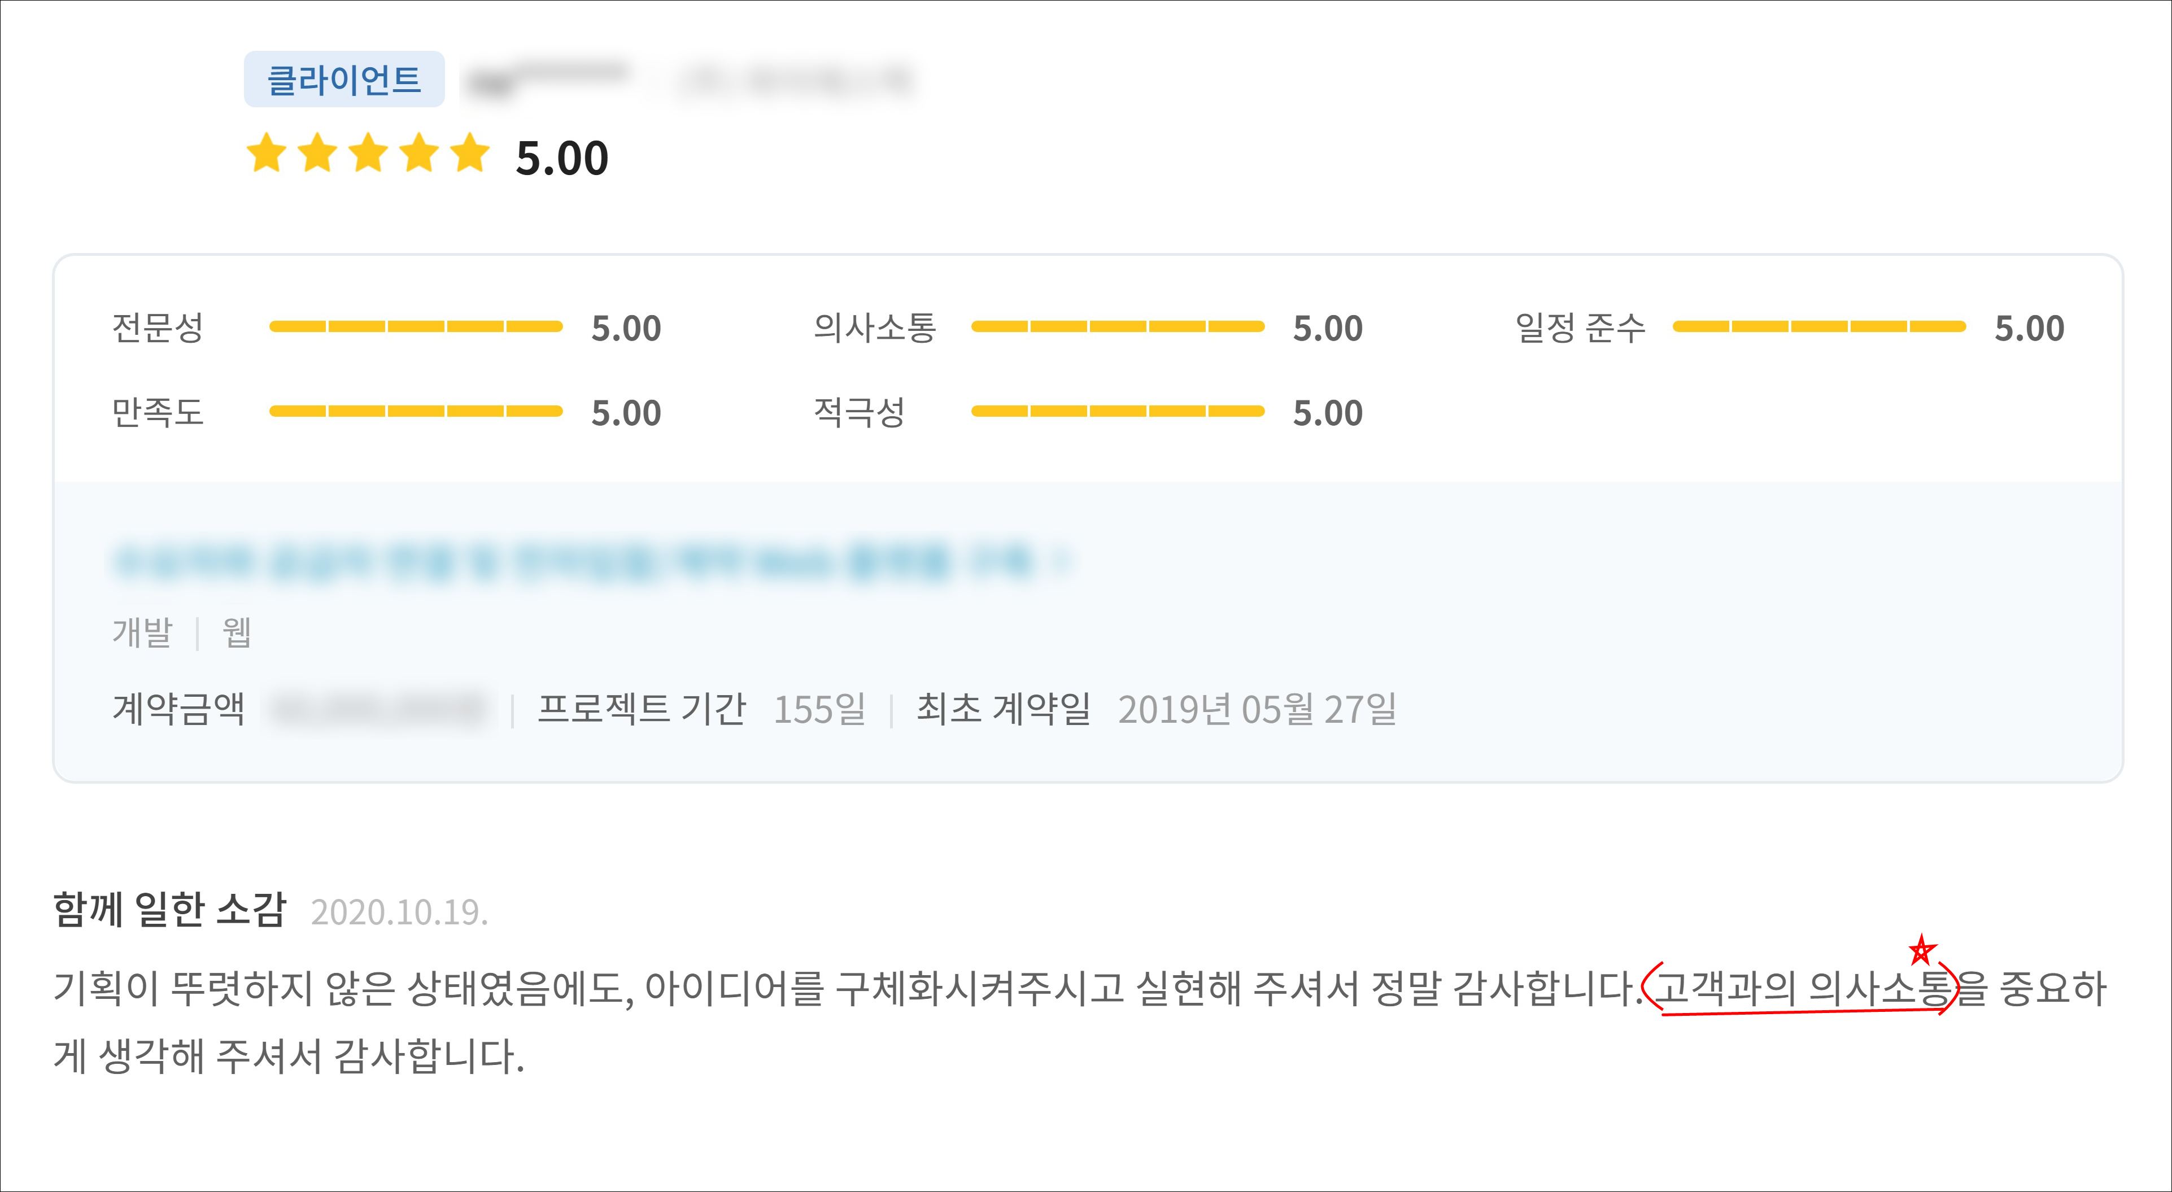2172x1192 pixels.
Task: Open the blurred project title link
Action: 573,561
